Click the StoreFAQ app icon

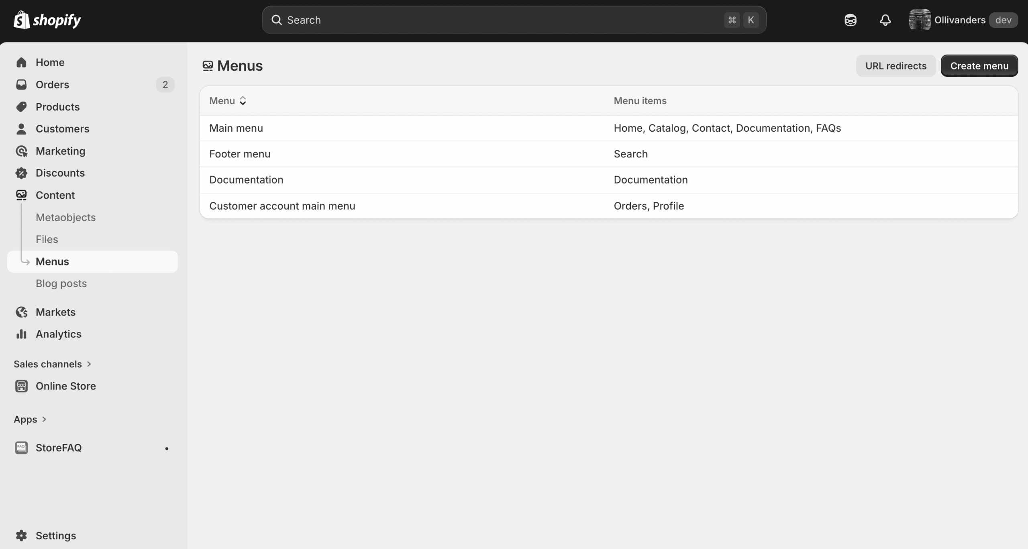click(x=21, y=447)
